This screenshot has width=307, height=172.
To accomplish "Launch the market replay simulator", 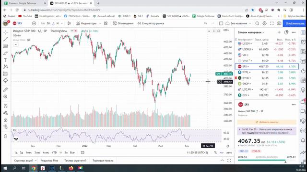I will coord(151,23).
